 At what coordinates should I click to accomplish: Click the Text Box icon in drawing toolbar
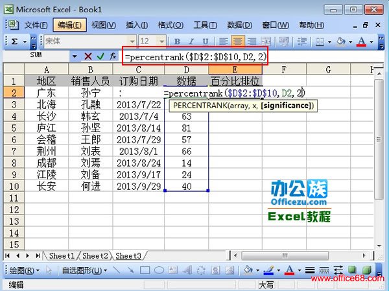pyautogui.click(x=173, y=270)
